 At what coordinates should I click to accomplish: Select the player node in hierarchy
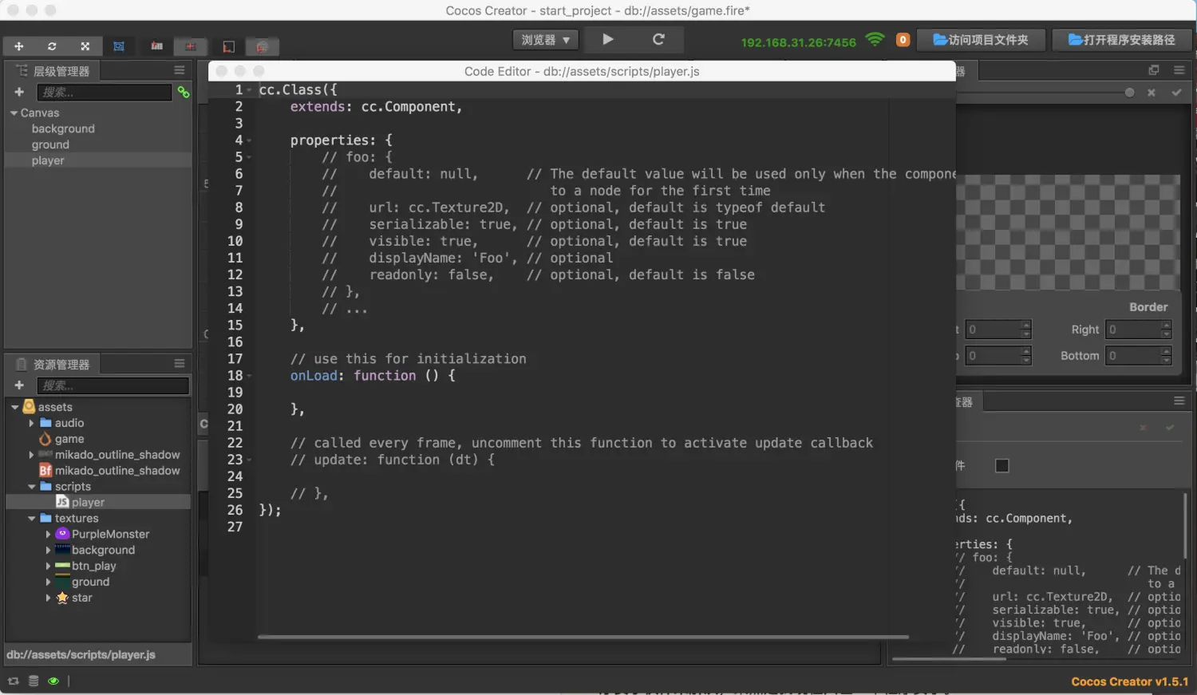(48, 160)
